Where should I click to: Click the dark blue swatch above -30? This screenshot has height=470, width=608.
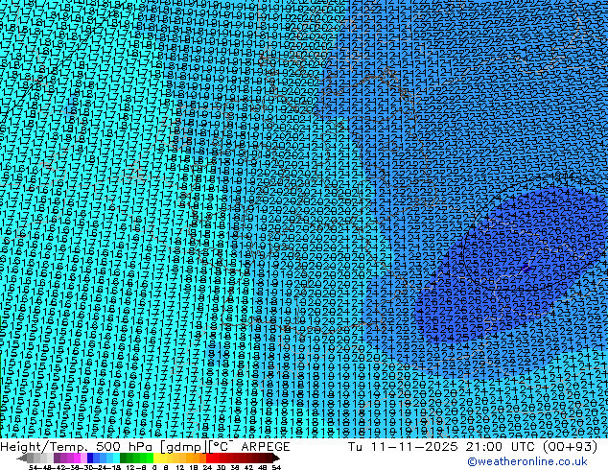(x=90, y=458)
